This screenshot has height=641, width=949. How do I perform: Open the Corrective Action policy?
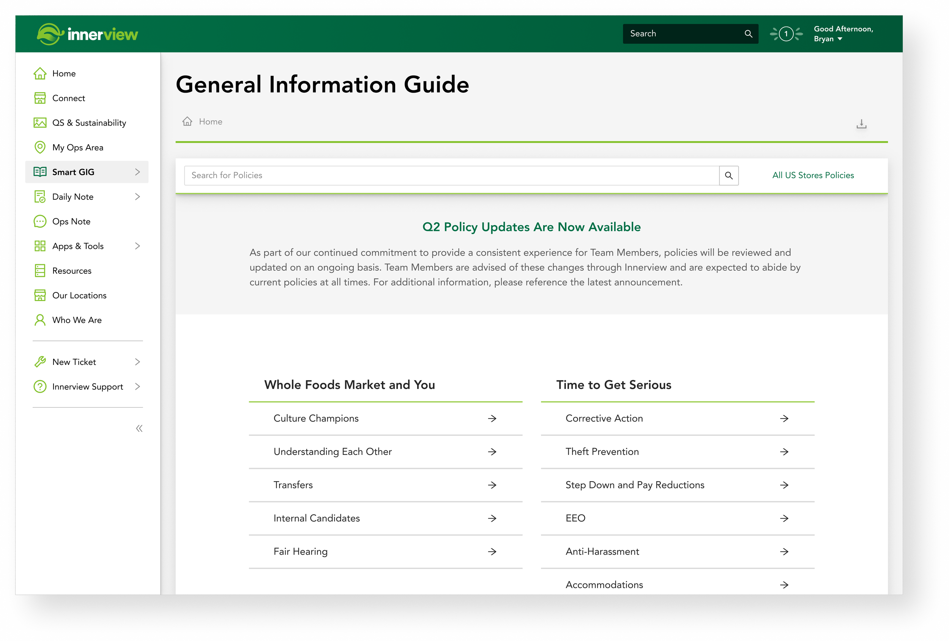(x=678, y=418)
